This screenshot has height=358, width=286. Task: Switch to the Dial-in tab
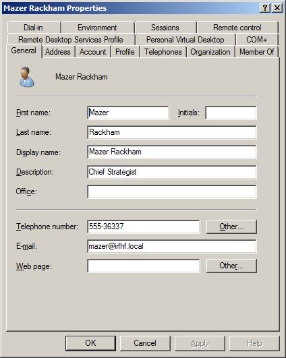tap(33, 28)
